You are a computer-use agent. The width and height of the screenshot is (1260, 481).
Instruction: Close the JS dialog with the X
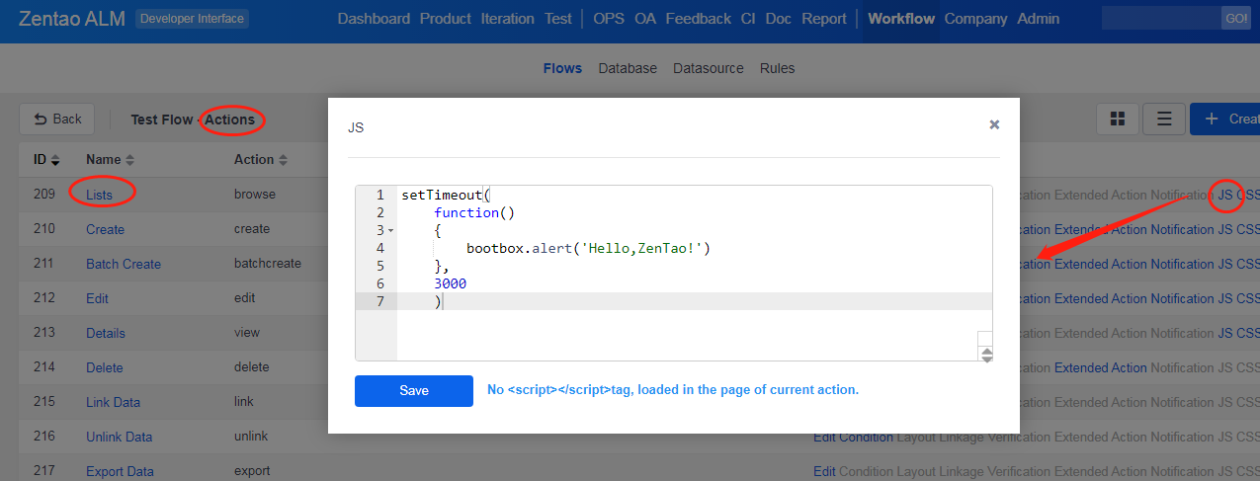pyautogui.click(x=994, y=124)
